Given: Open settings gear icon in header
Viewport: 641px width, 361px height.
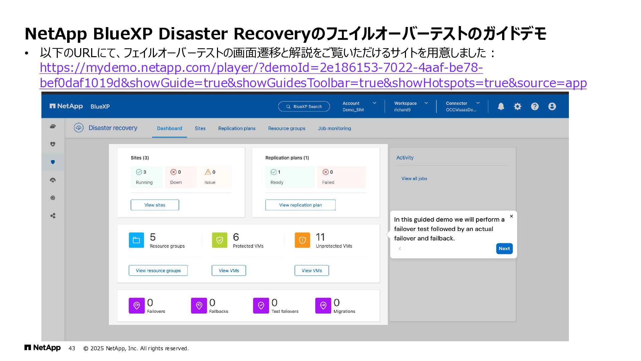Looking at the screenshot, I should [517, 106].
